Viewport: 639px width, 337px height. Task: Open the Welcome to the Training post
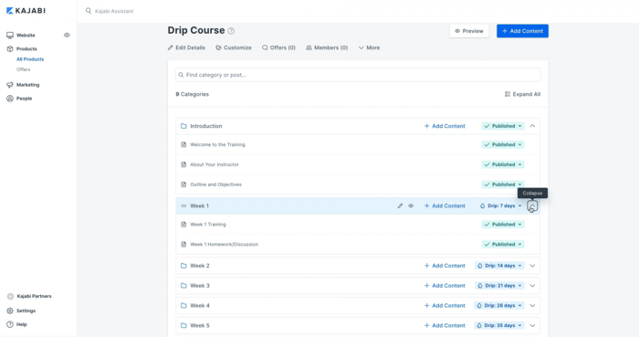(x=217, y=144)
